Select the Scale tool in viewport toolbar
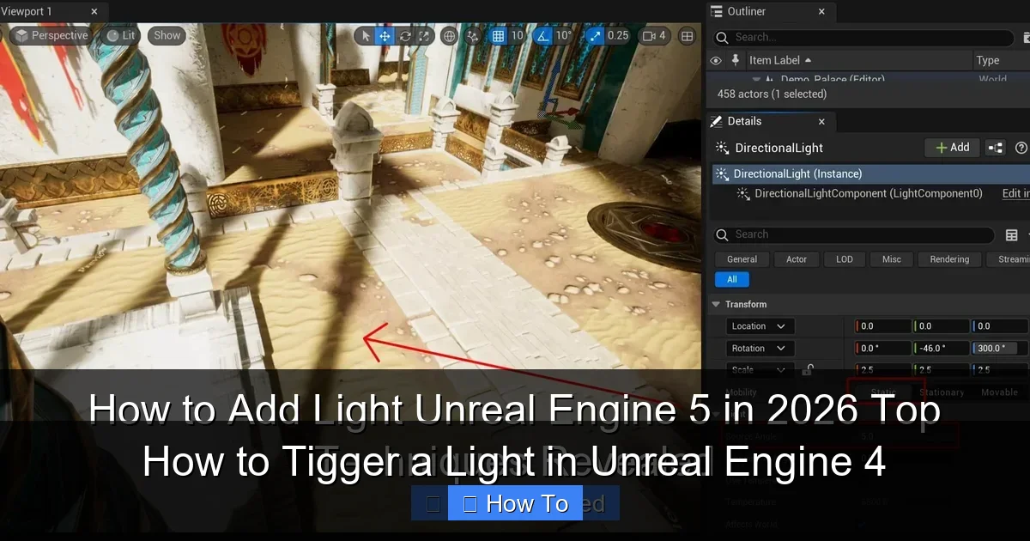 423,36
